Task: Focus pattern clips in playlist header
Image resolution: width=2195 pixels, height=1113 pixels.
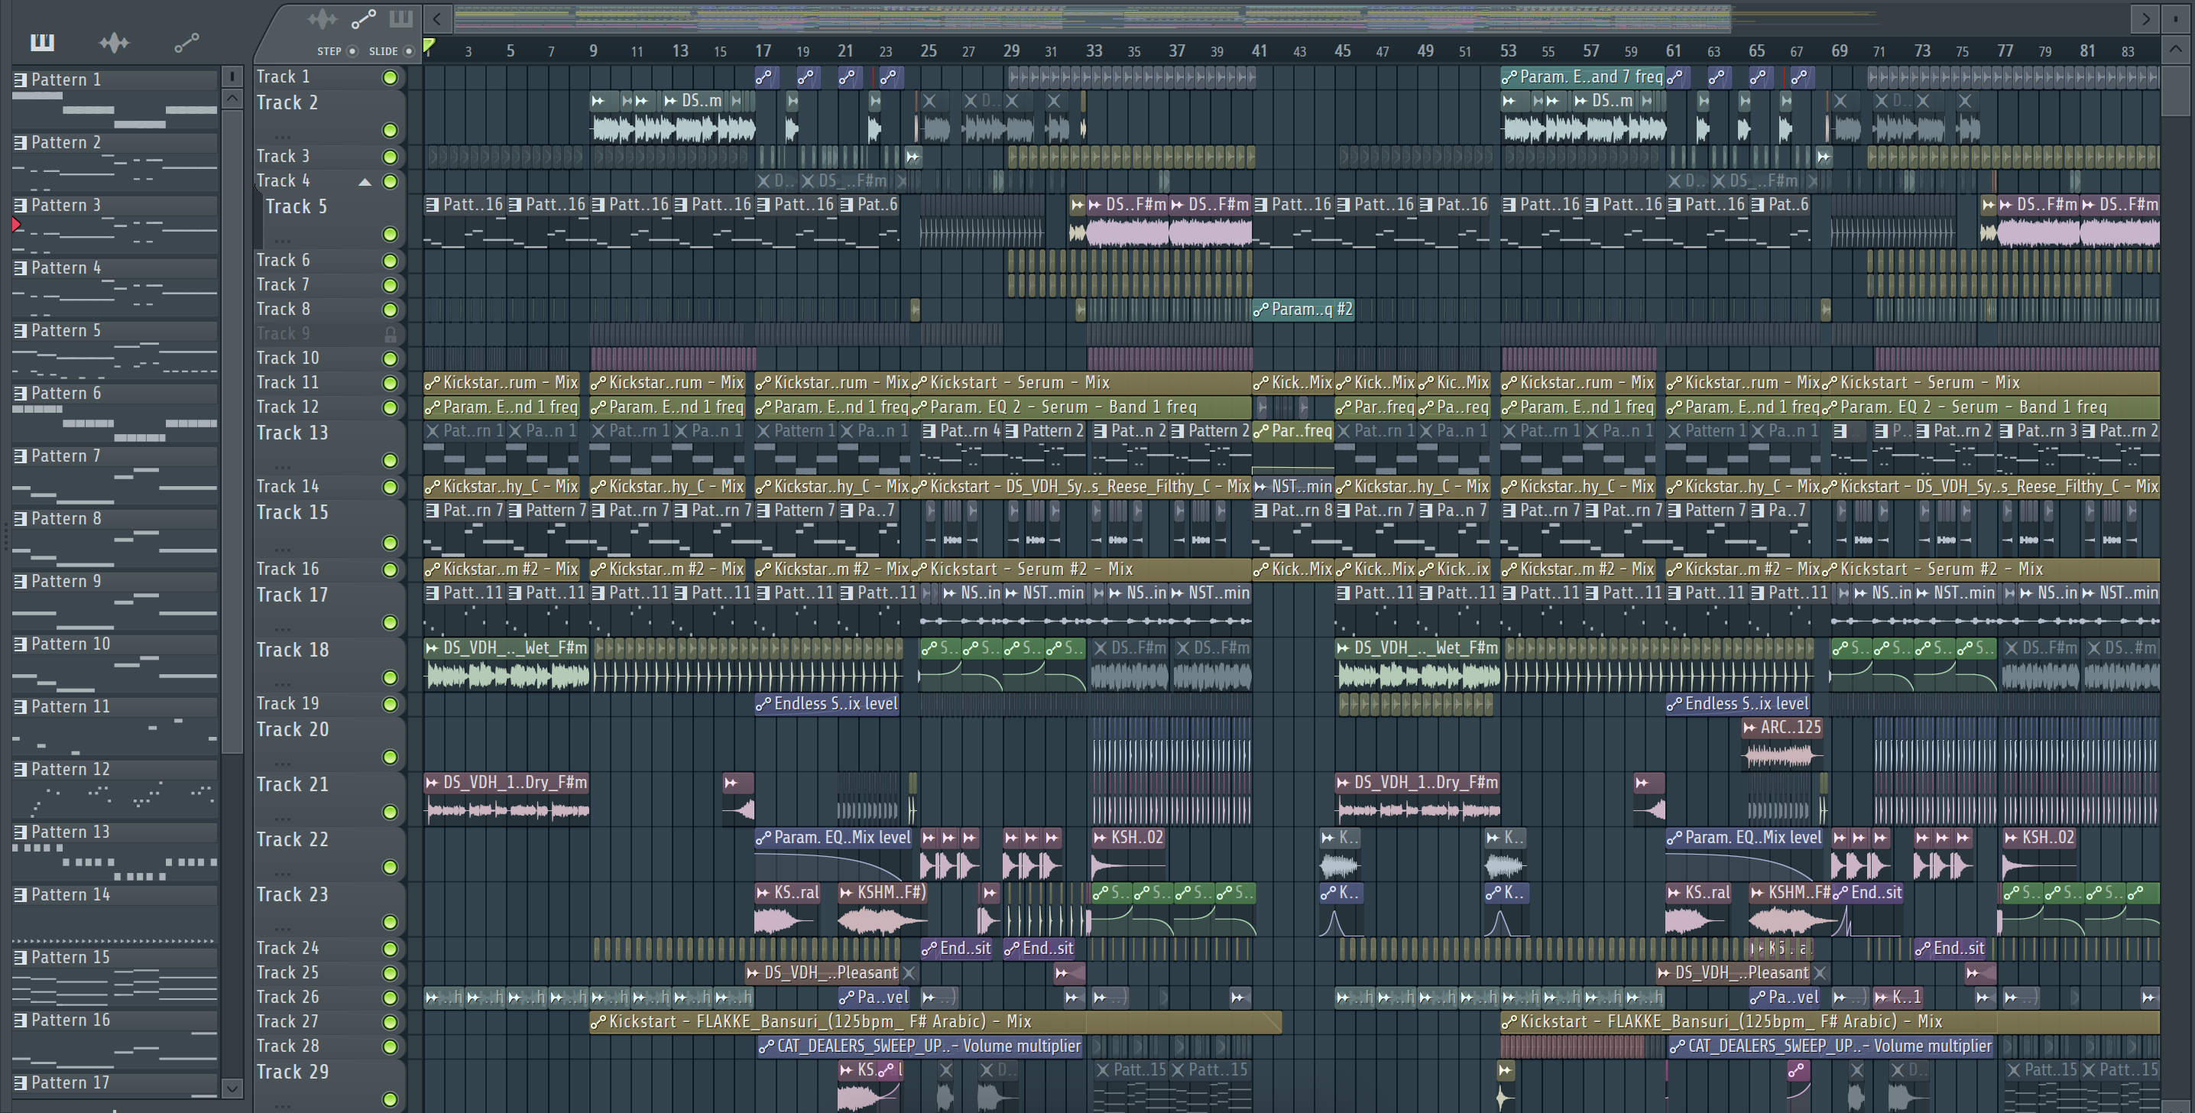Action: coord(400,19)
